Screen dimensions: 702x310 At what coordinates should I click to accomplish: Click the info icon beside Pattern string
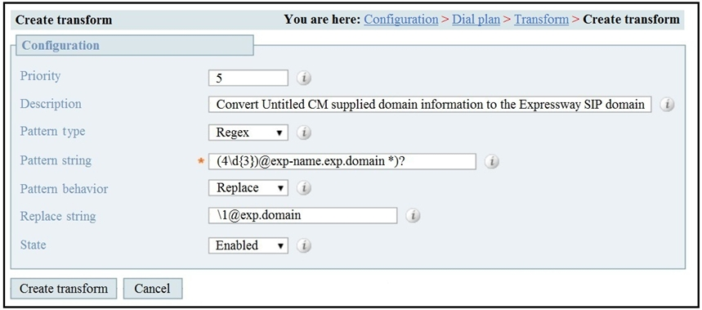pyautogui.click(x=492, y=162)
